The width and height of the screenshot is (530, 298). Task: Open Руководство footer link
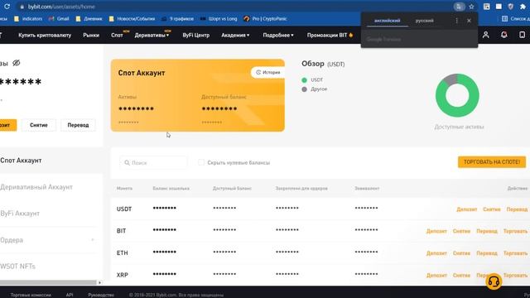[x=101, y=295]
